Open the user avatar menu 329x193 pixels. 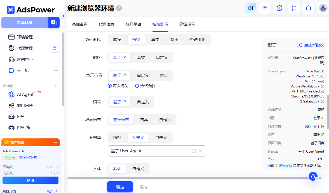(323, 8)
